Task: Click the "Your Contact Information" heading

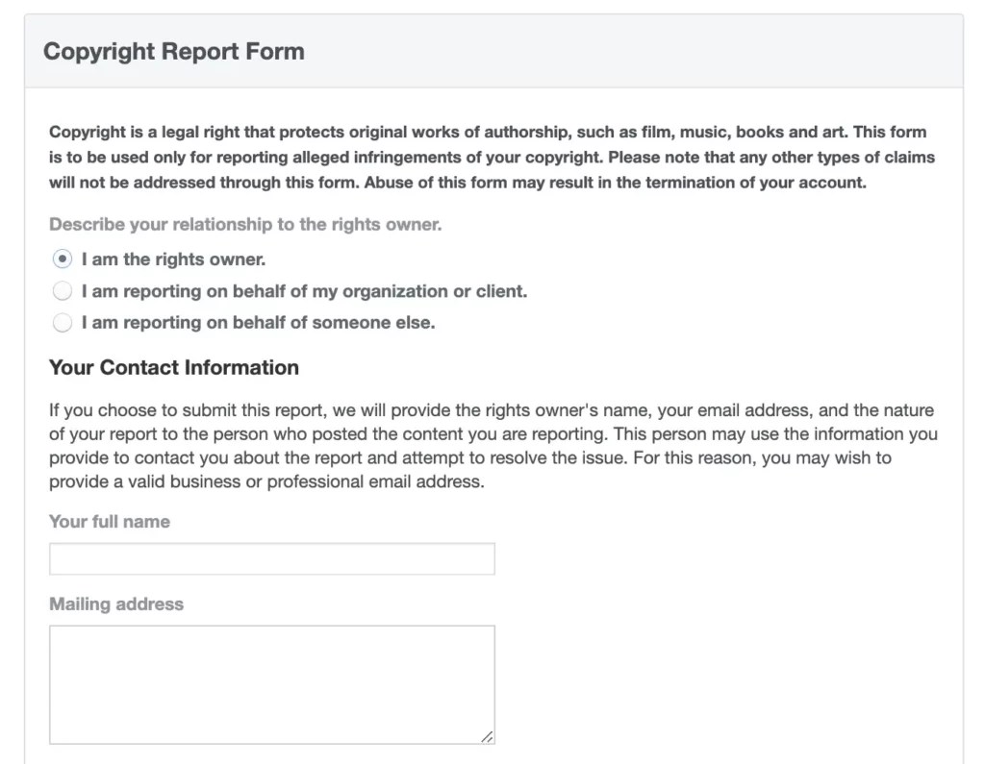Action: [174, 368]
